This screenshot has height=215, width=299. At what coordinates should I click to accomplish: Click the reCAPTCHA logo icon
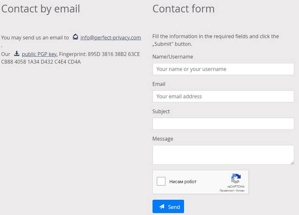click(236, 178)
